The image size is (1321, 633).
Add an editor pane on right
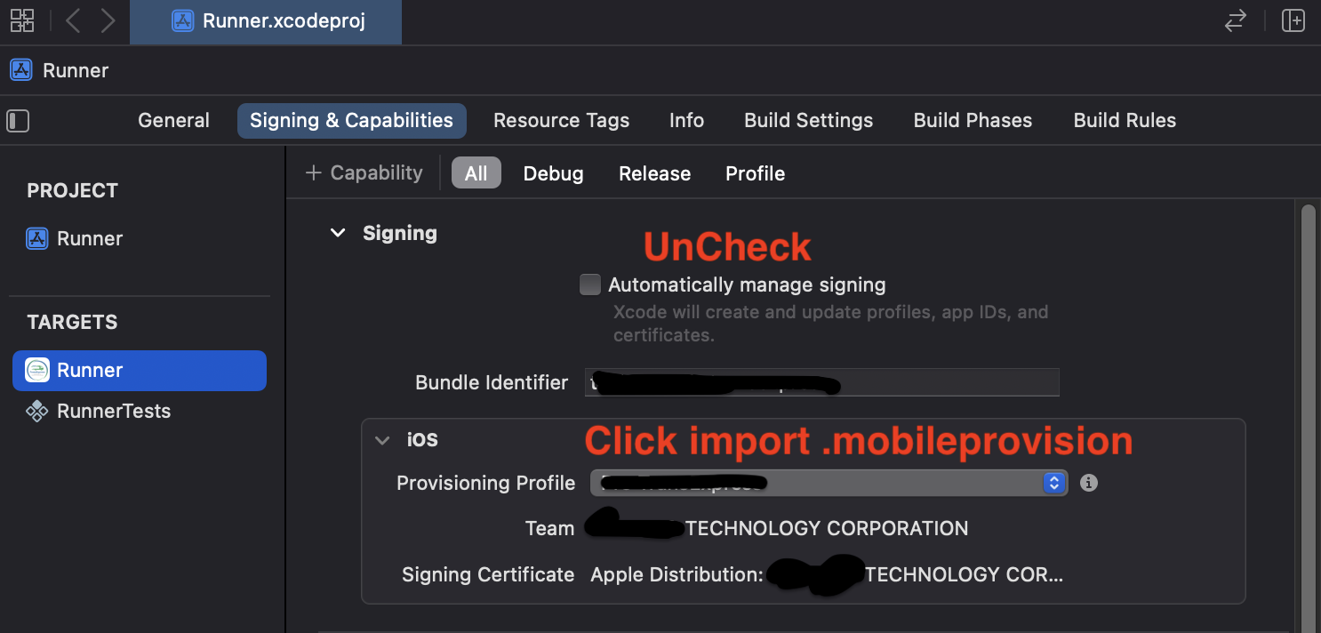coord(1293,21)
